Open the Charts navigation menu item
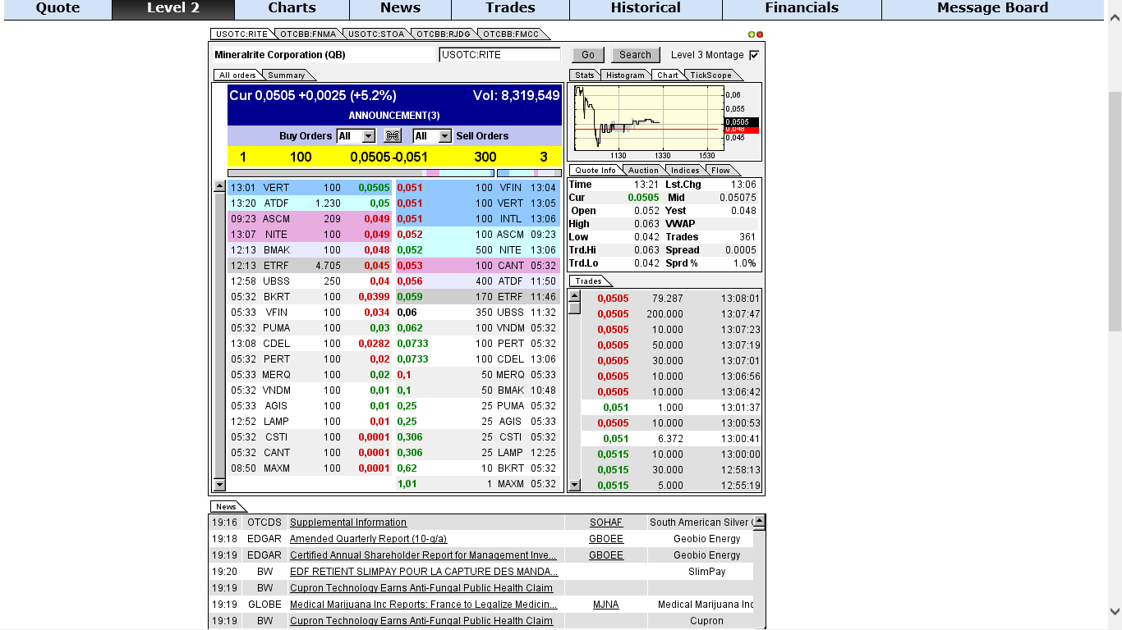Viewport: 1122px width, 630px height. pos(292,9)
